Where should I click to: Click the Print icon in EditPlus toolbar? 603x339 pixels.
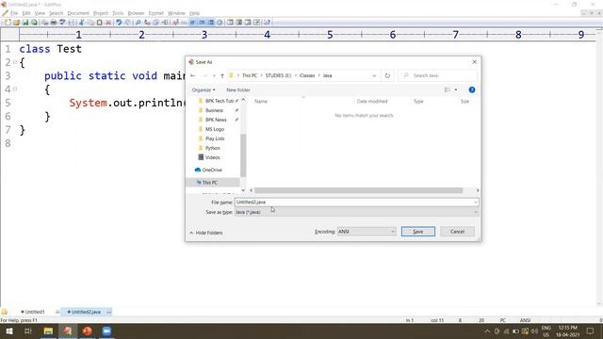coord(54,23)
